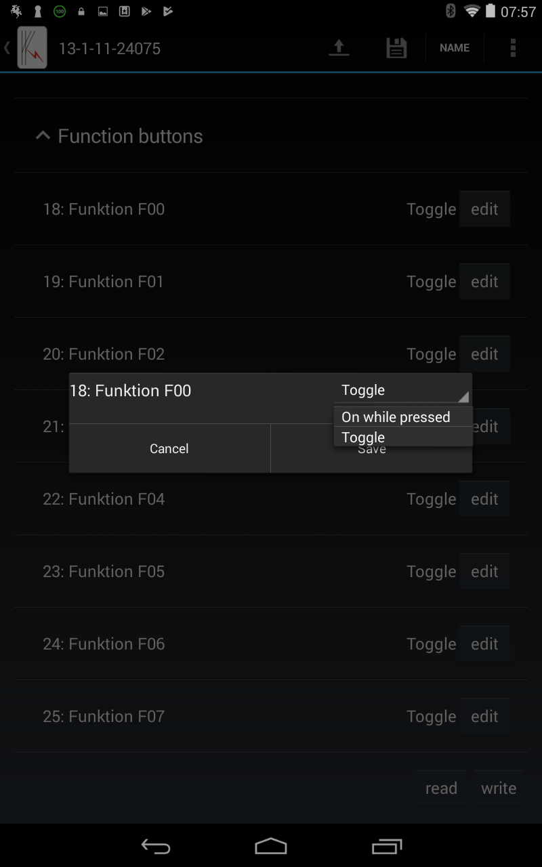Edit Funktion F05 entry
This screenshot has height=867, width=542.
(484, 572)
